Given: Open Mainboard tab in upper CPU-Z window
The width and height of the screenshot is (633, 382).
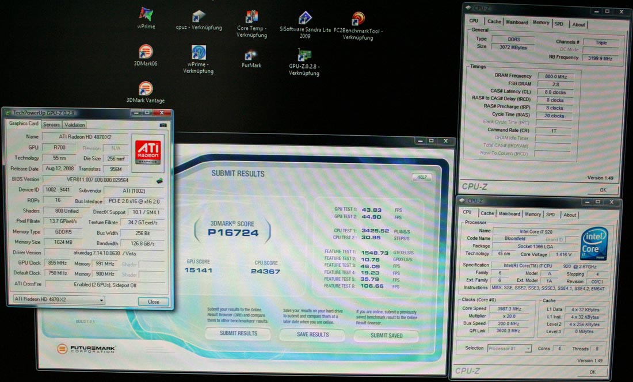Looking at the screenshot, I should pos(517,22).
